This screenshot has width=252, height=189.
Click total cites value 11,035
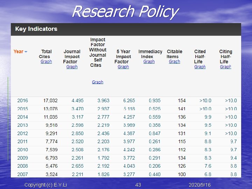pos(50,117)
